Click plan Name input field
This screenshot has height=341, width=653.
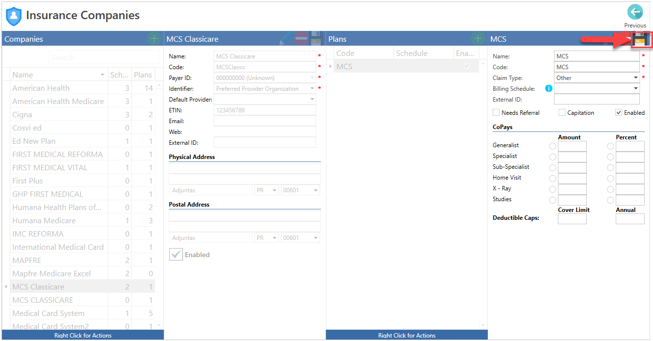pos(597,56)
